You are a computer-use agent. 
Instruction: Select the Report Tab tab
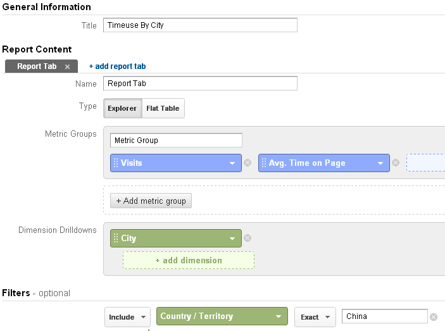pos(37,66)
